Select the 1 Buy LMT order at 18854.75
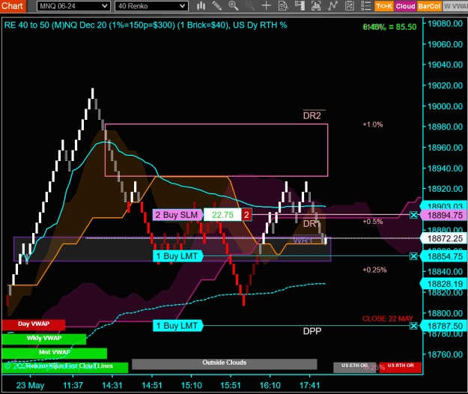 point(177,256)
